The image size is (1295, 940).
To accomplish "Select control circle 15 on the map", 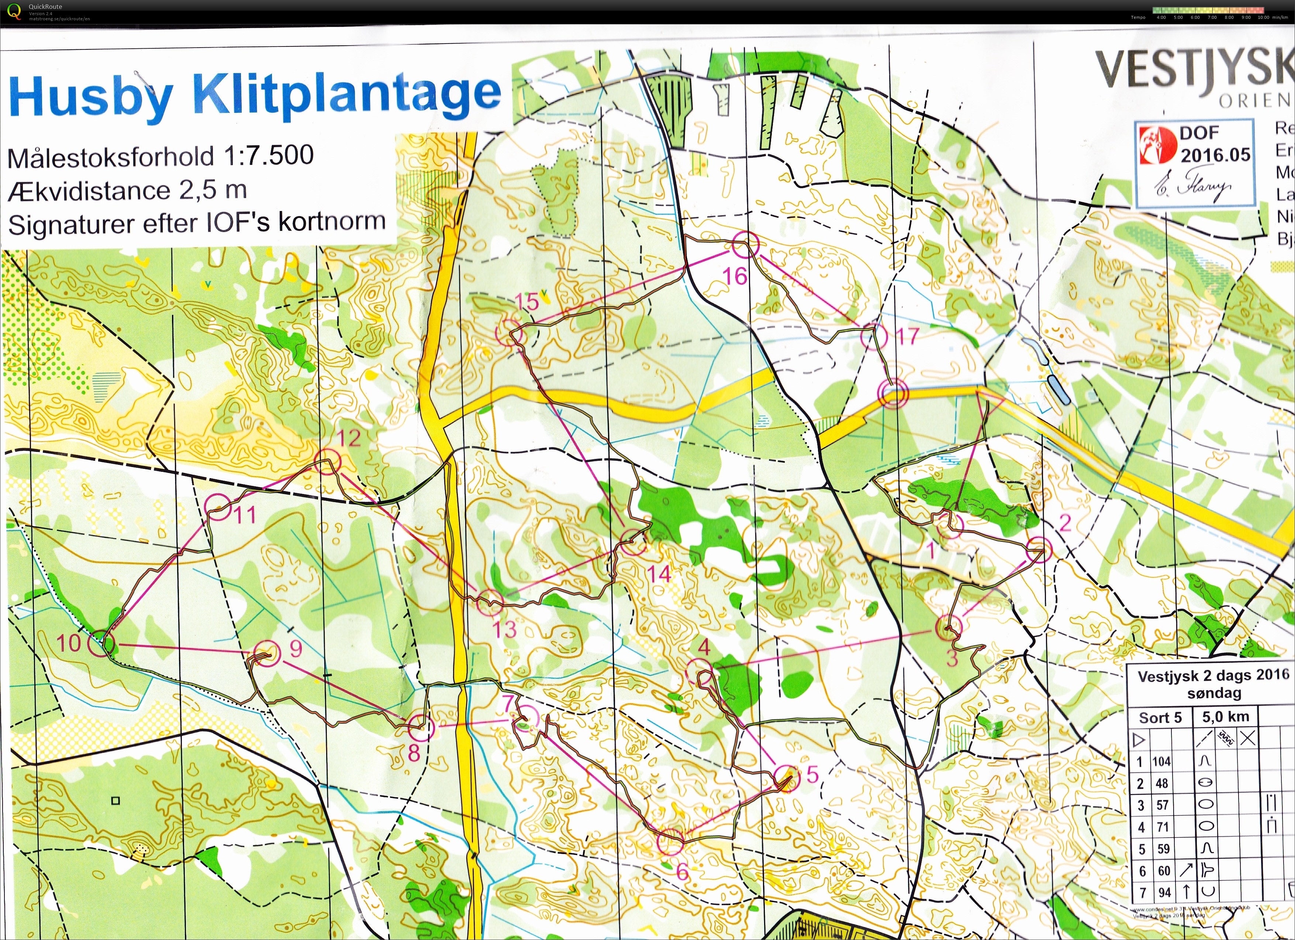I will tap(509, 333).
